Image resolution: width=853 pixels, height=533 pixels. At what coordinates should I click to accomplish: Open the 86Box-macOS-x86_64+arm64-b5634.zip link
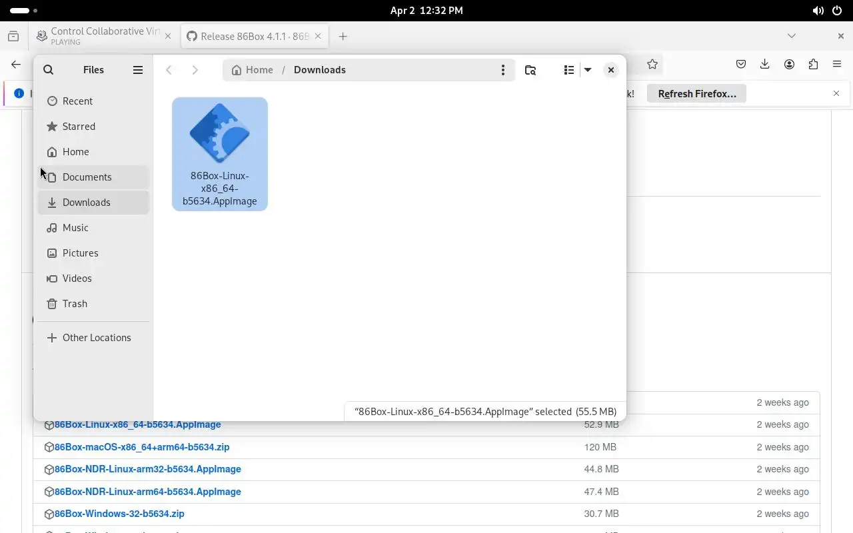click(x=142, y=447)
